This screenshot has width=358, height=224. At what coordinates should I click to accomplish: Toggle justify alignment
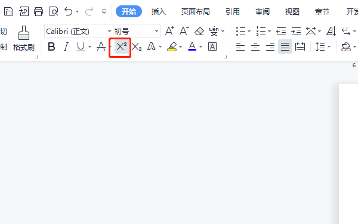[x=285, y=46]
